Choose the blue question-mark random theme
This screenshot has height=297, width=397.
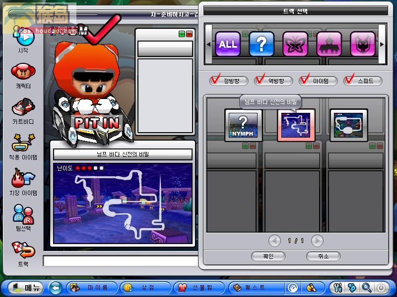coord(262,44)
